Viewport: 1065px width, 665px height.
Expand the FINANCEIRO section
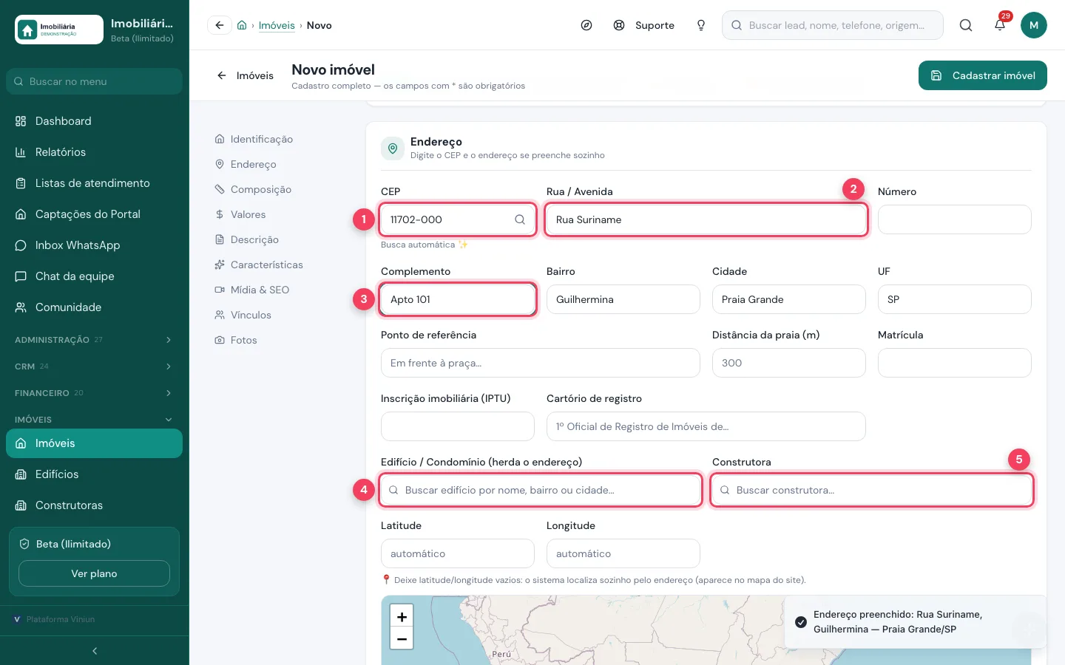click(x=94, y=393)
